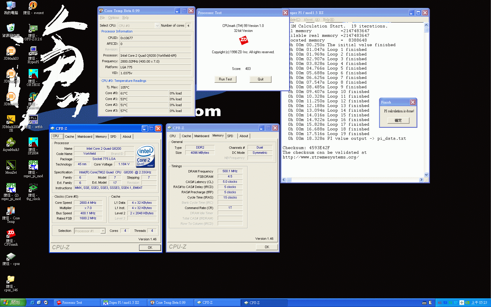The height and width of the screenshot is (307, 491).
Task: Open Core Temp Options menu
Action: pos(113,18)
